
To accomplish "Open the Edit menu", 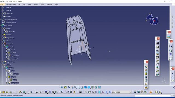I will point(24,4).
